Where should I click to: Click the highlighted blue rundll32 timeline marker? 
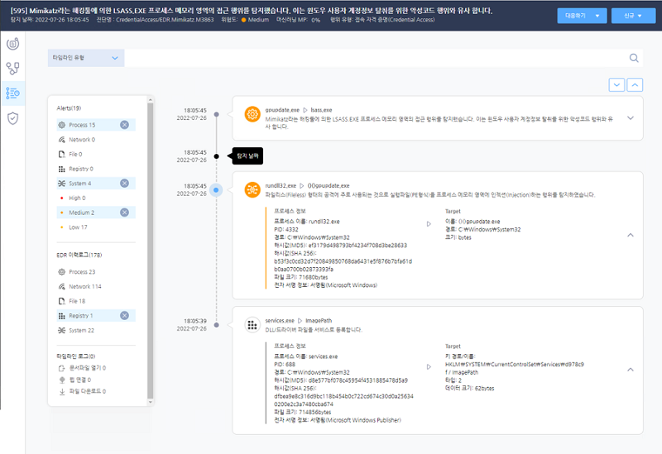[x=216, y=190]
